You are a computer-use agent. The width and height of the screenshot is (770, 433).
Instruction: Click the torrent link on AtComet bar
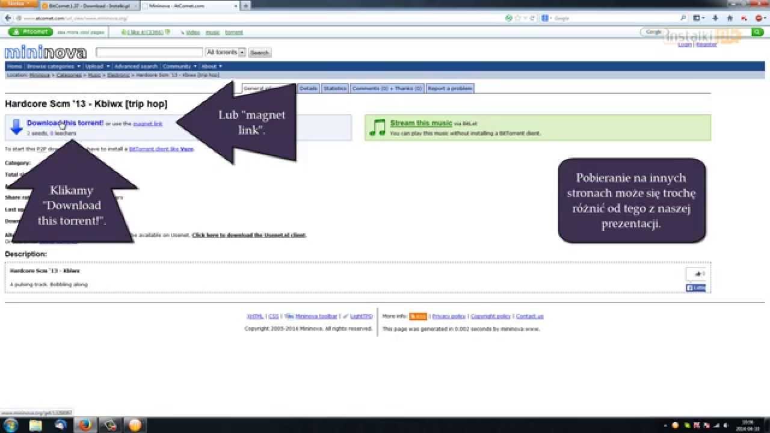pyautogui.click(x=234, y=32)
